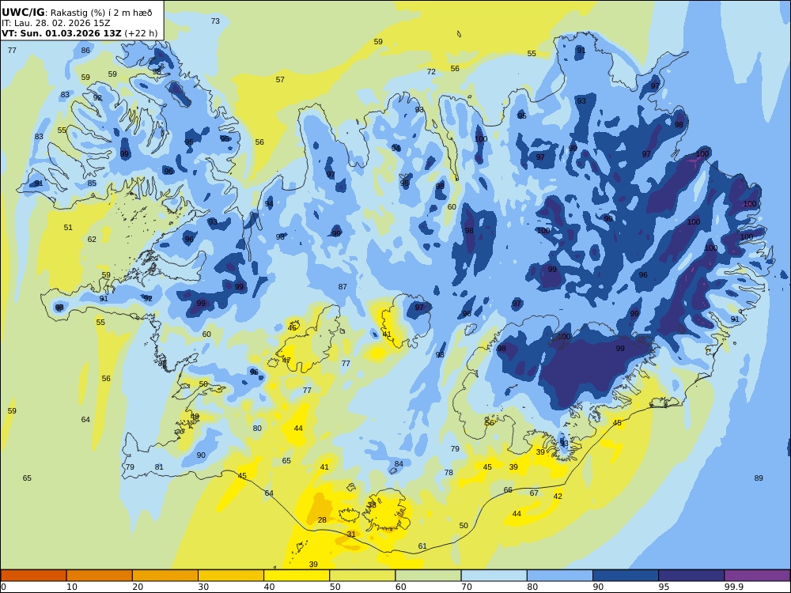Click the humidity value '80' in the southwest
791x593 pixels.
pyautogui.click(x=257, y=428)
